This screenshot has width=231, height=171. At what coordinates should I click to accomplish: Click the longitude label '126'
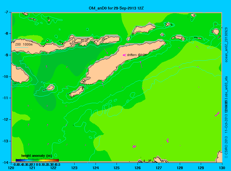pos(138,168)
